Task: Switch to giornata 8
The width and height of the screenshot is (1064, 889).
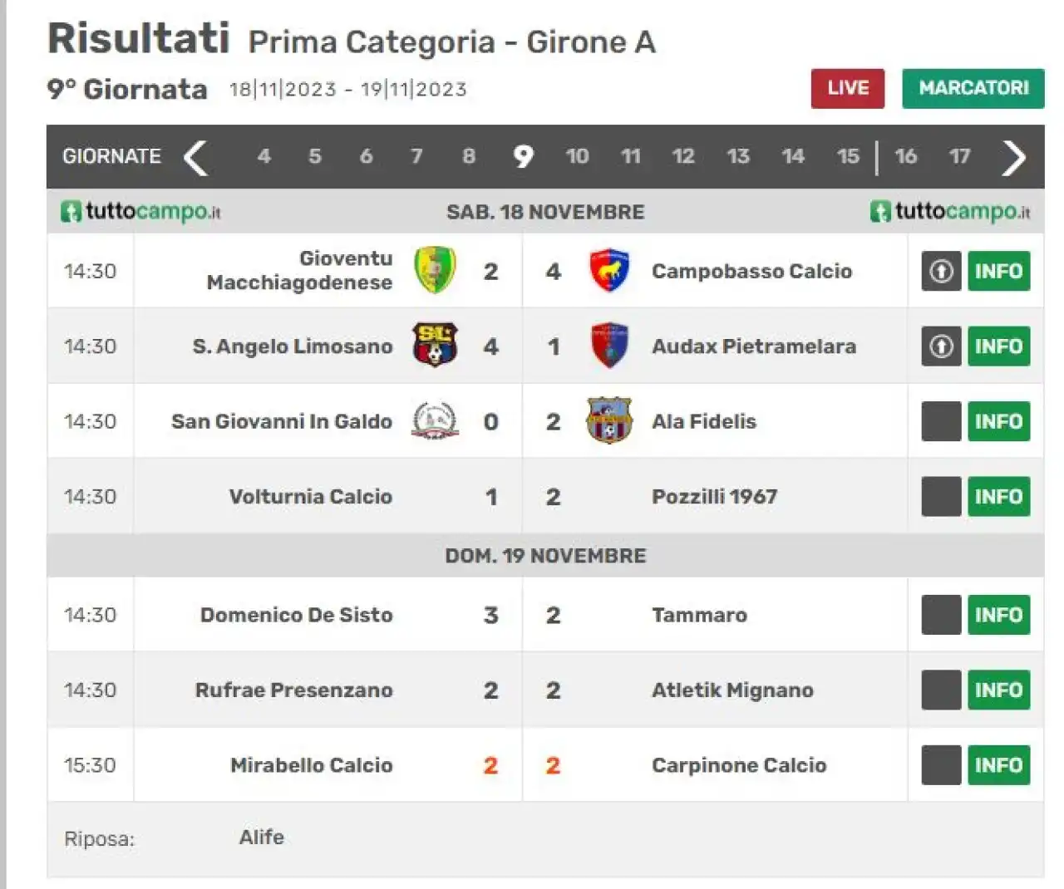Action: tap(469, 156)
